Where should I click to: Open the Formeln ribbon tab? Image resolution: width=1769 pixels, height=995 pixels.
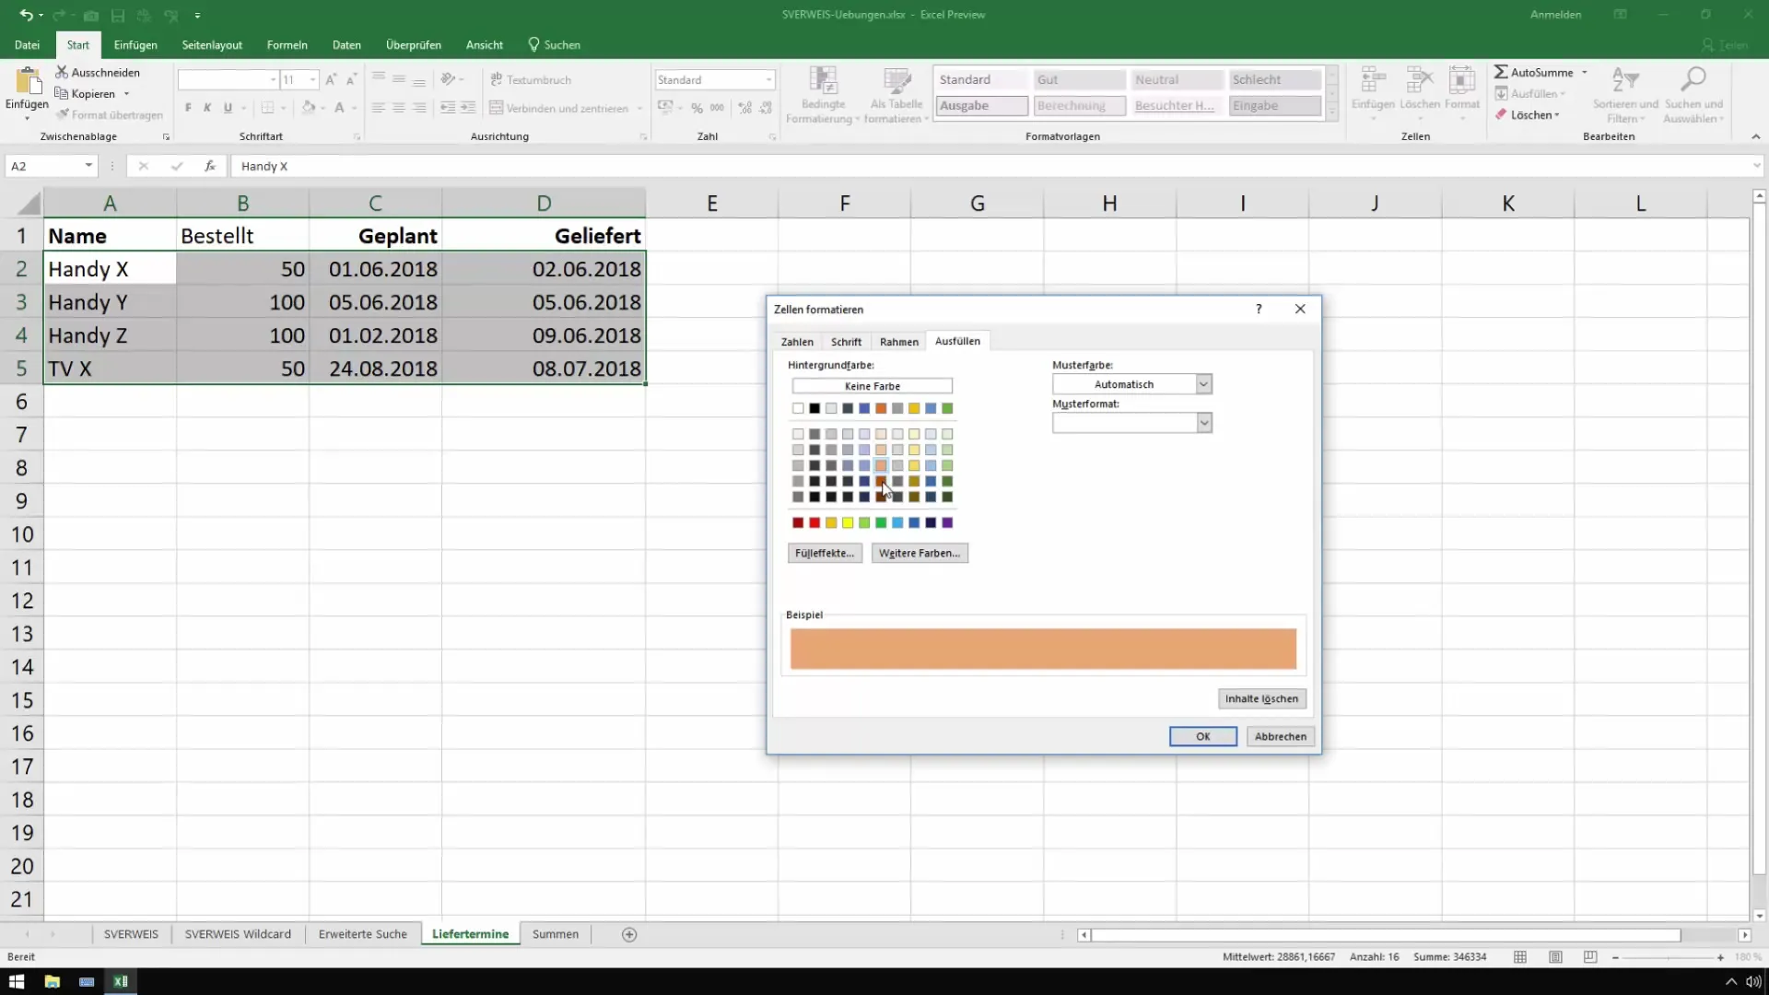(287, 44)
